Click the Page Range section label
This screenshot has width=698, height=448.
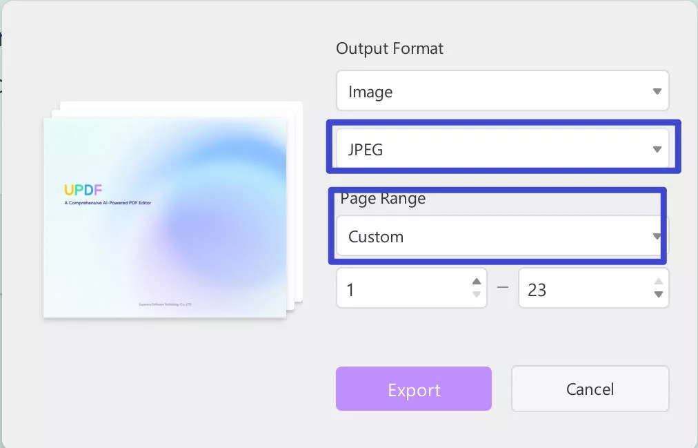pyautogui.click(x=382, y=198)
